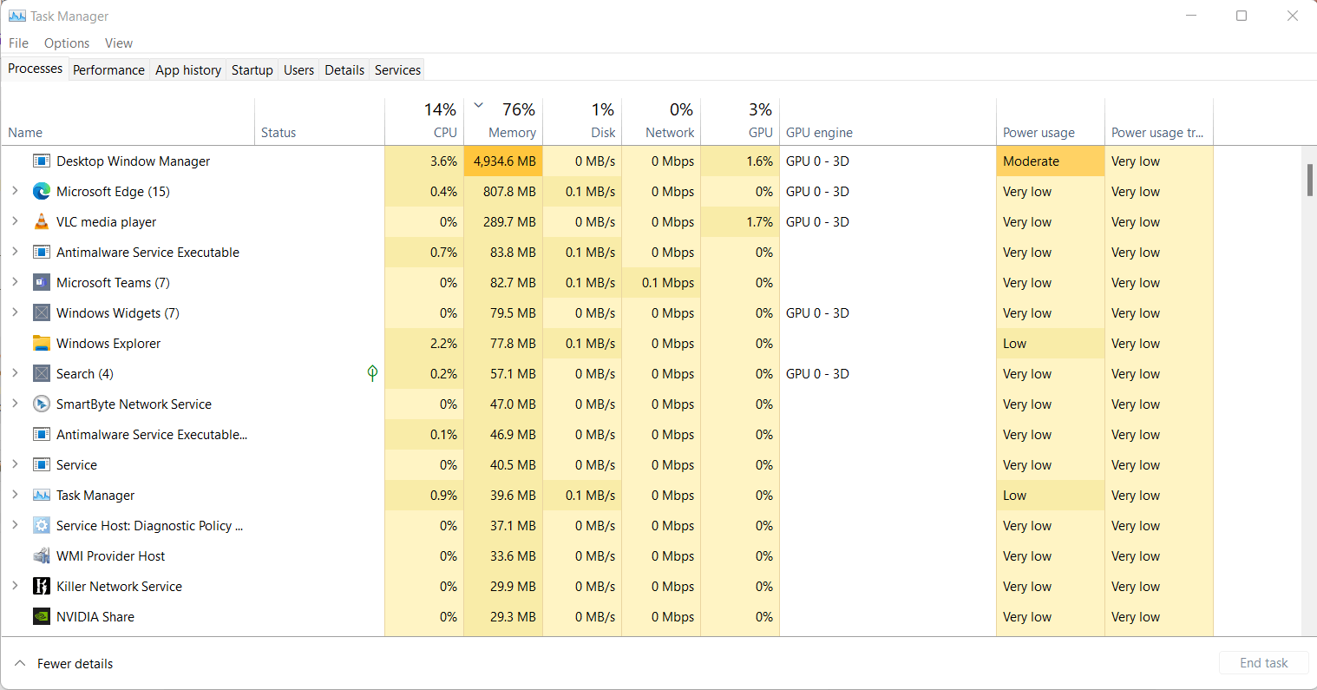Switch to the Services tab
Screen dimensions: 1317x690
coord(398,70)
